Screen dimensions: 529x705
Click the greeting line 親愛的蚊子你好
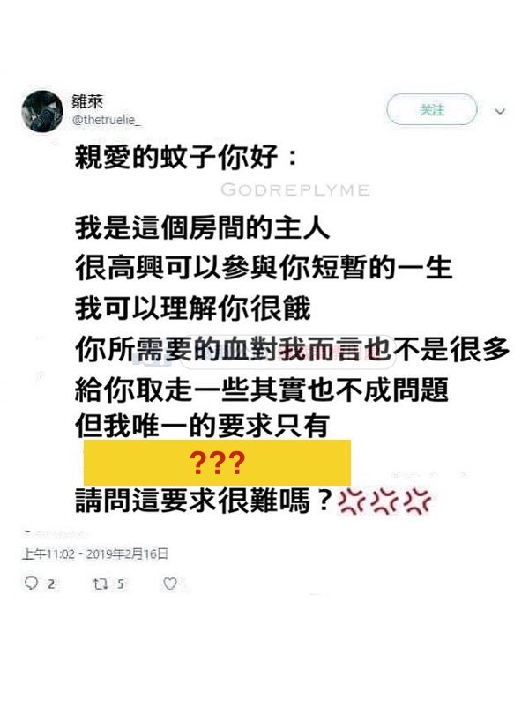coord(176,158)
